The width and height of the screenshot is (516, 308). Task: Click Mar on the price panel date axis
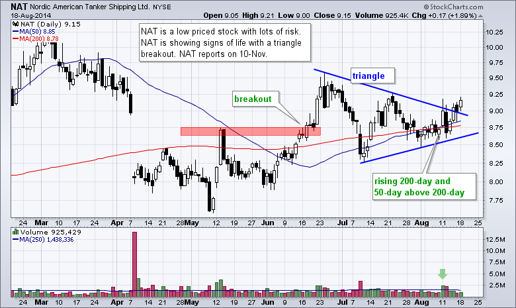coord(42,223)
